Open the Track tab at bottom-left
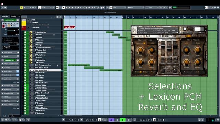 (4, 116)
